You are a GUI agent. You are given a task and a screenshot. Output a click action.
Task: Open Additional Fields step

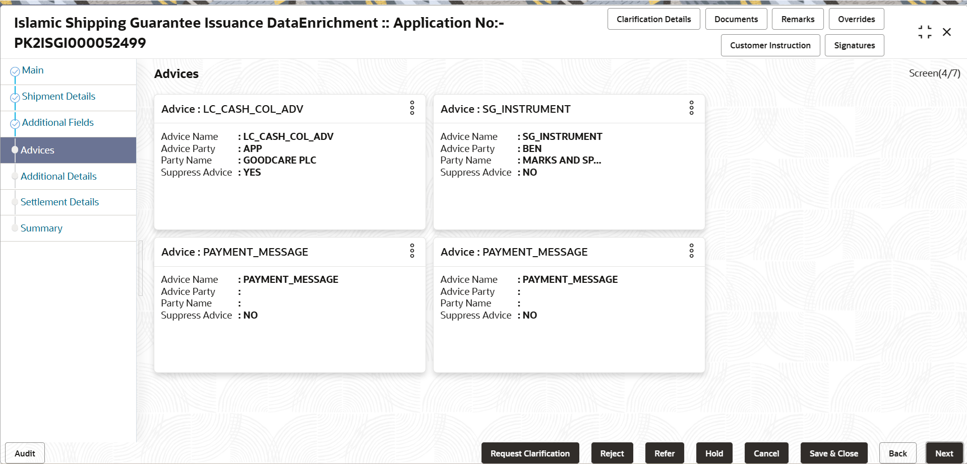tap(58, 123)
